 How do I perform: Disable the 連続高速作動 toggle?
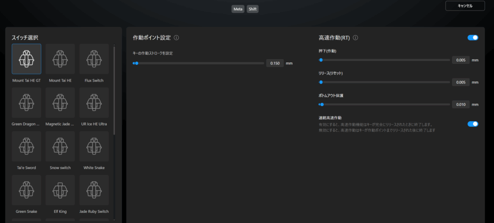point(473,124)
